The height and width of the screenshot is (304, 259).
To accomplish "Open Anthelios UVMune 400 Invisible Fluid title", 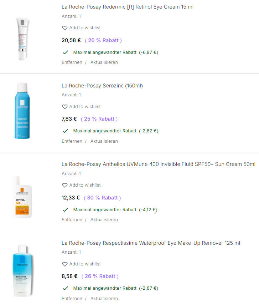I will click(x=158, y=164).
